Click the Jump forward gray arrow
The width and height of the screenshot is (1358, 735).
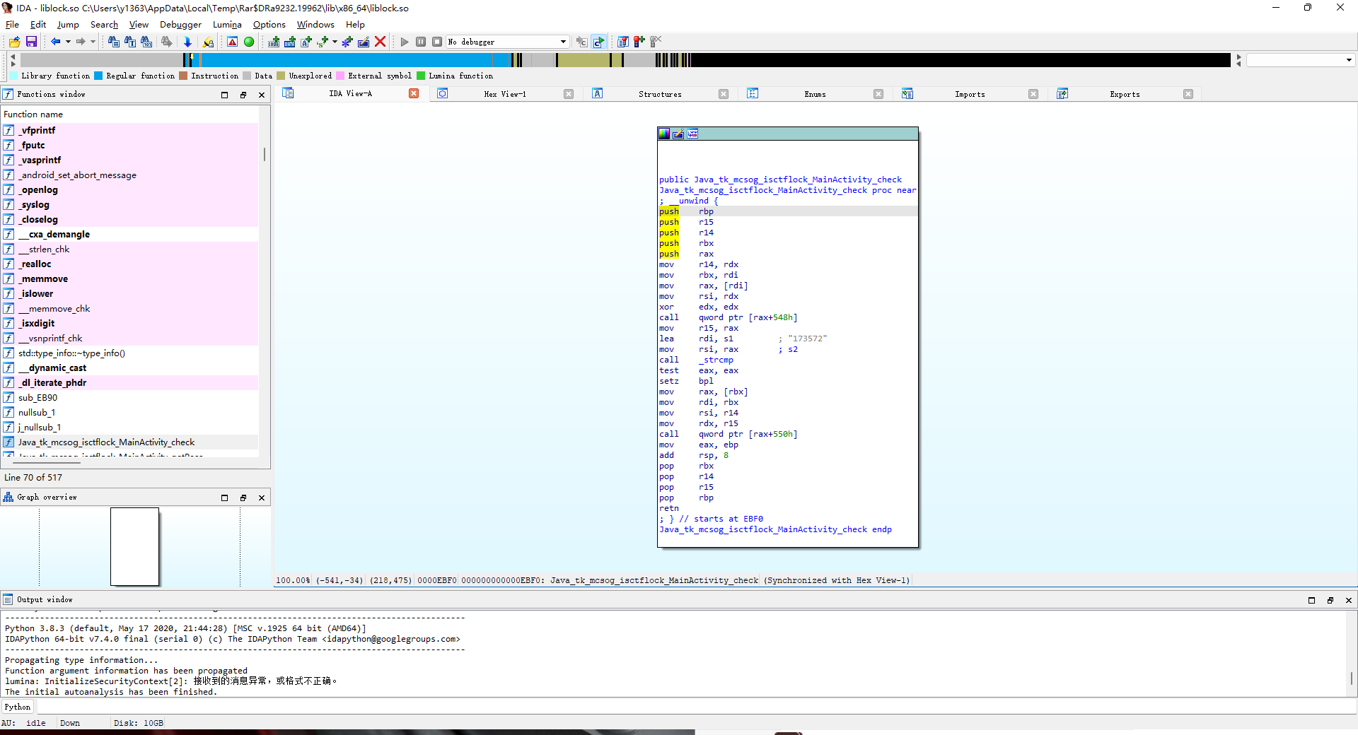tap(81, 42)
